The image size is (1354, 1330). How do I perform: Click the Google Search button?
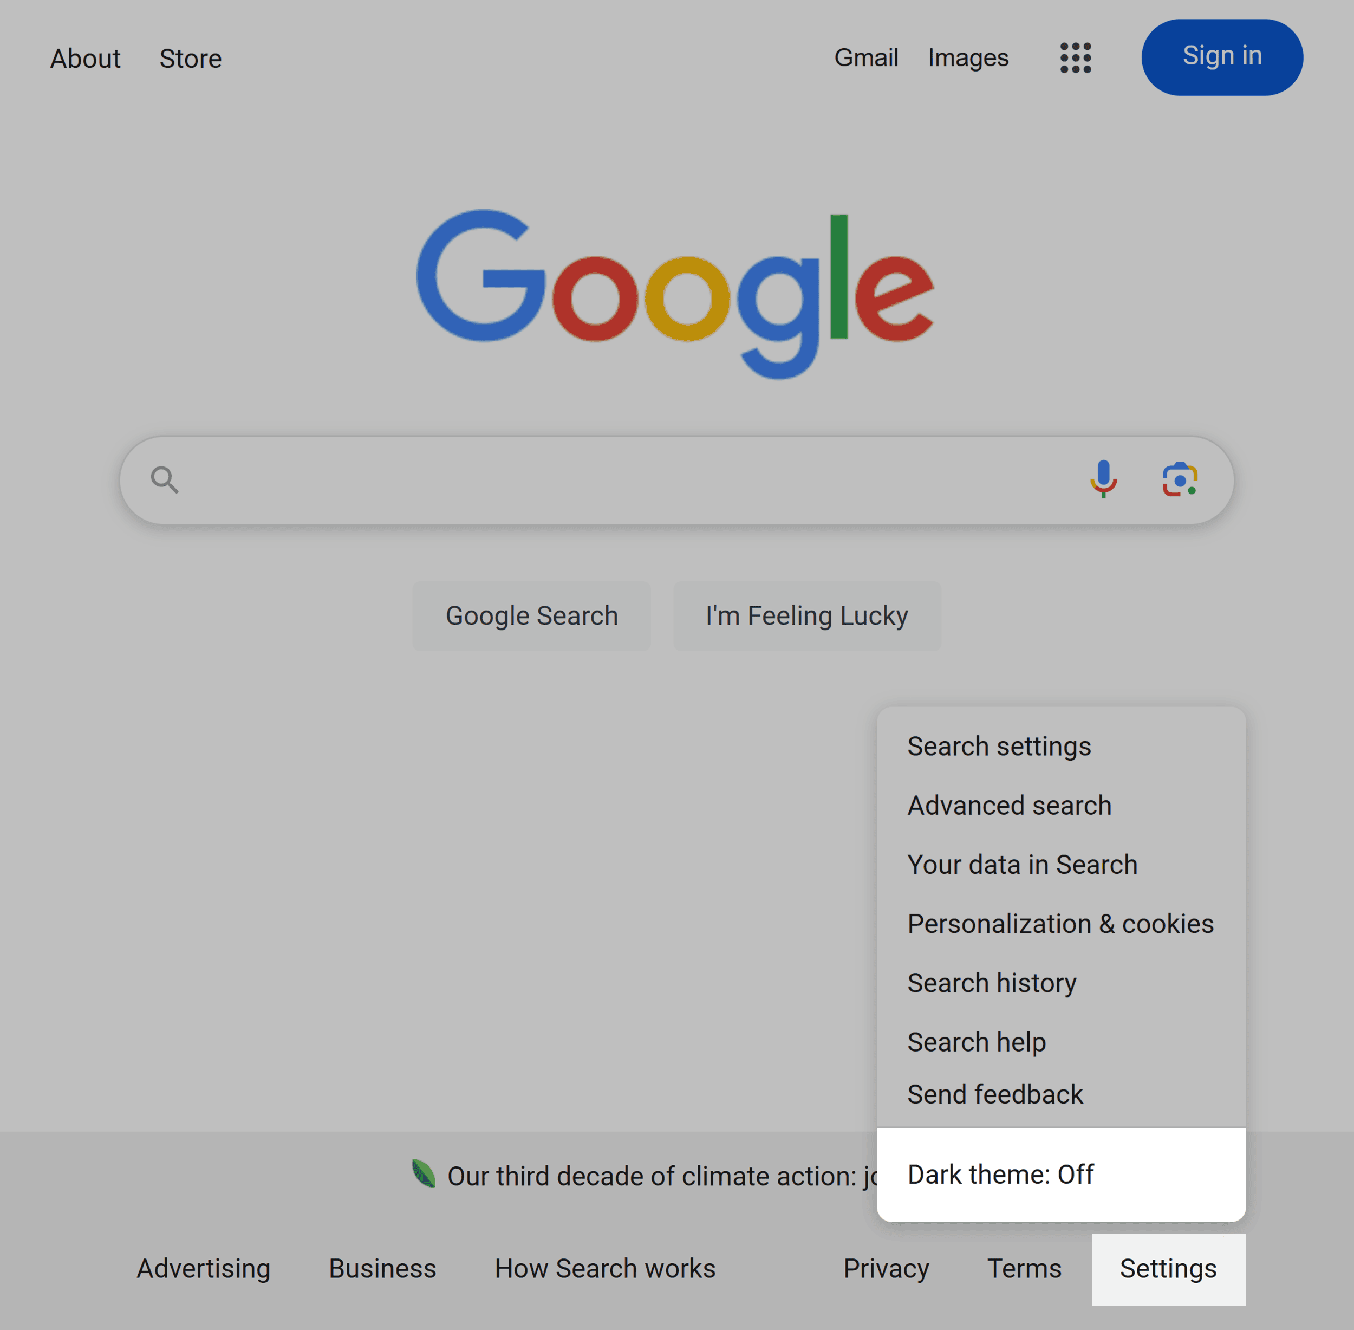click(532, 615)
